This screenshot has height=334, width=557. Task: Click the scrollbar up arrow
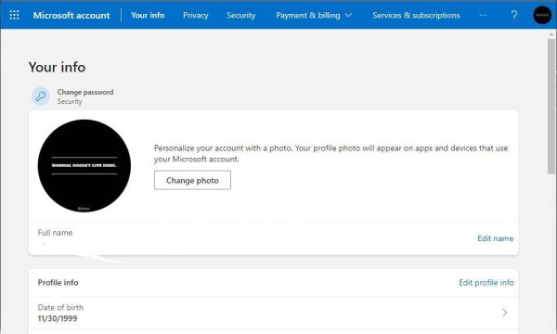[x=551, y=34]
